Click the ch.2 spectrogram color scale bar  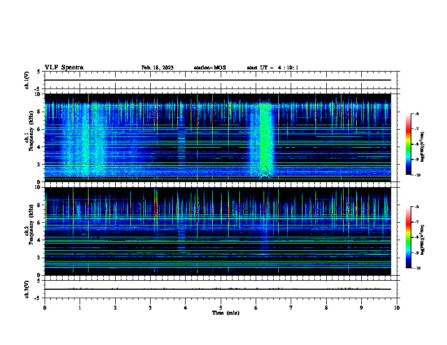(408, 237)
